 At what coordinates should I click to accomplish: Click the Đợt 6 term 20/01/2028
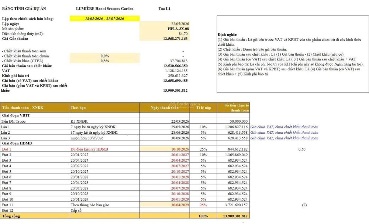coord(80,177)
